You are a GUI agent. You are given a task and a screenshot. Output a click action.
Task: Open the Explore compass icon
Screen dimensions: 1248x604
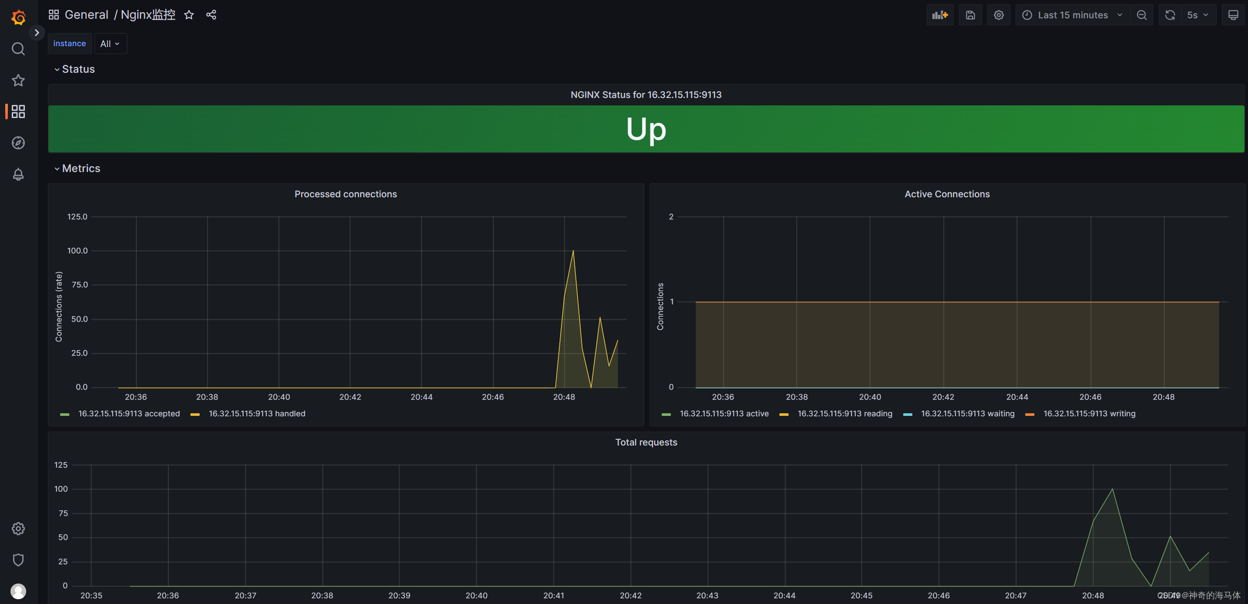point(18,143)
